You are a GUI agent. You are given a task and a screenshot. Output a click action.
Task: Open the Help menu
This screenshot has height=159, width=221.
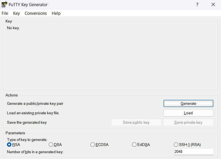[56, 13]
